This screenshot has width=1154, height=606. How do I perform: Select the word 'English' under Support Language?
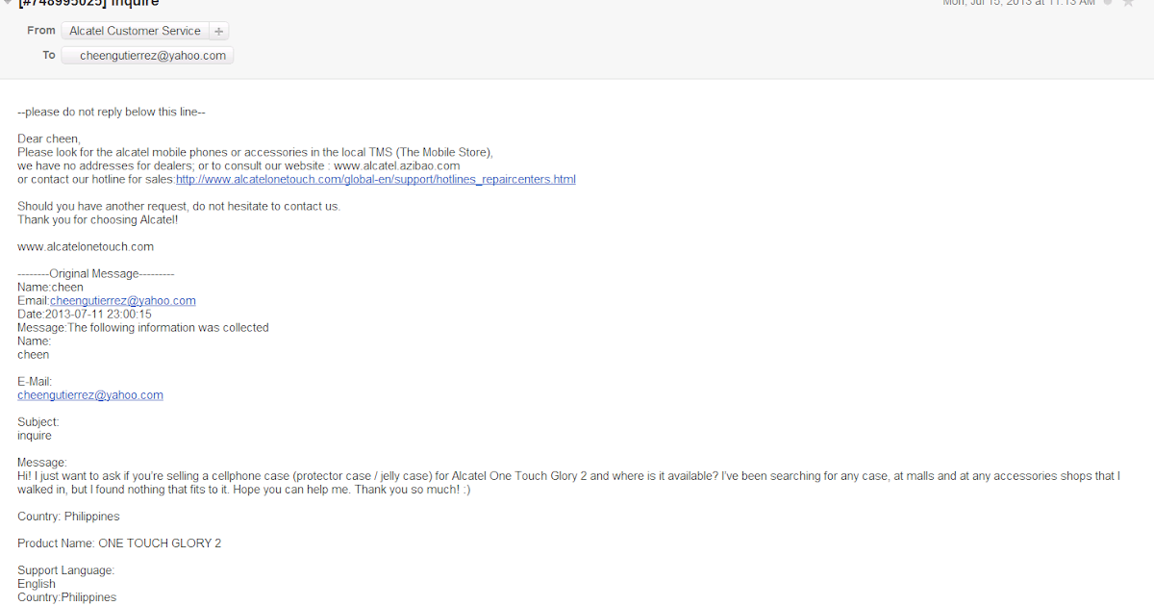pyautogui.click(x=37, y=583)
